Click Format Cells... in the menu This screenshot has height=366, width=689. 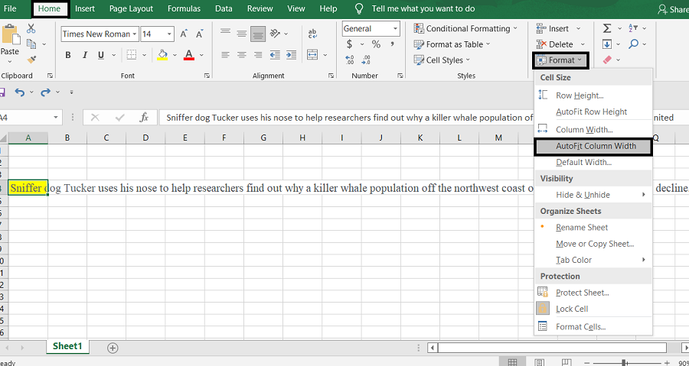tap(580, 326)
